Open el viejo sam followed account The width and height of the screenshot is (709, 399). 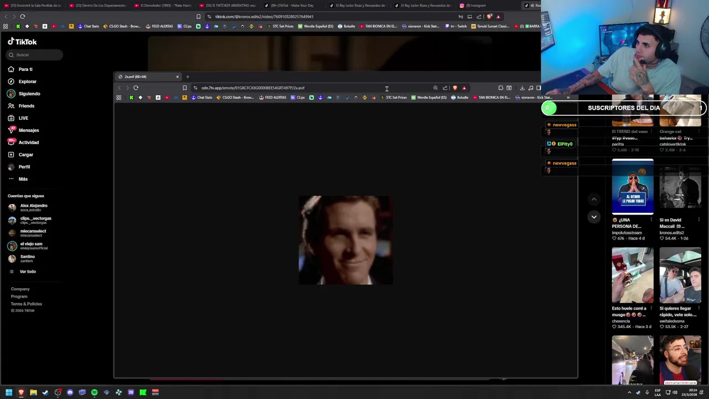[x=28, y=245]
